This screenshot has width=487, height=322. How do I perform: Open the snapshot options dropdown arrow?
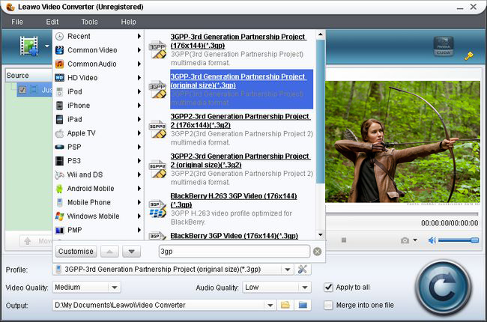click(x=415, y=240)
